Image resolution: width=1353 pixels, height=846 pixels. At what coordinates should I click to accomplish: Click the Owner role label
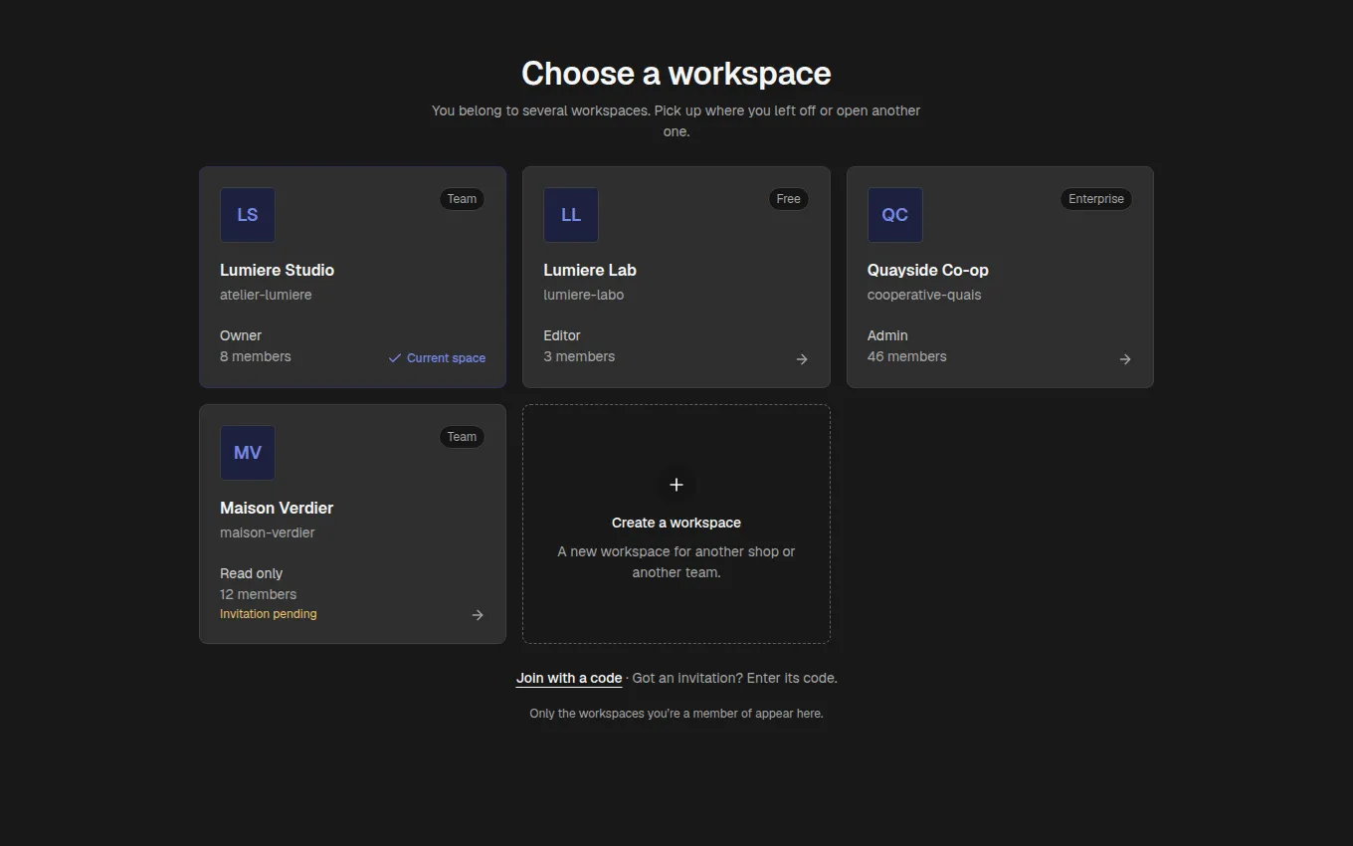[x=241, y=335]
